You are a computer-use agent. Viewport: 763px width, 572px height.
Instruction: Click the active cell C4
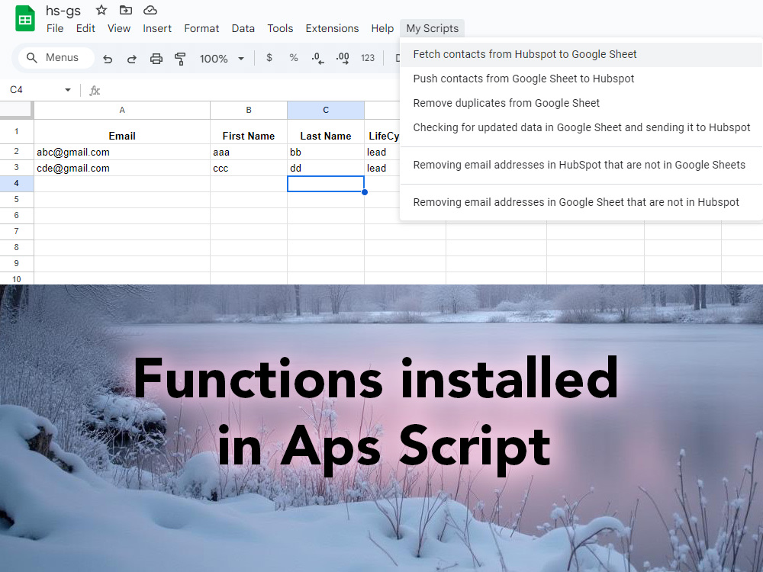pos(326,184)
